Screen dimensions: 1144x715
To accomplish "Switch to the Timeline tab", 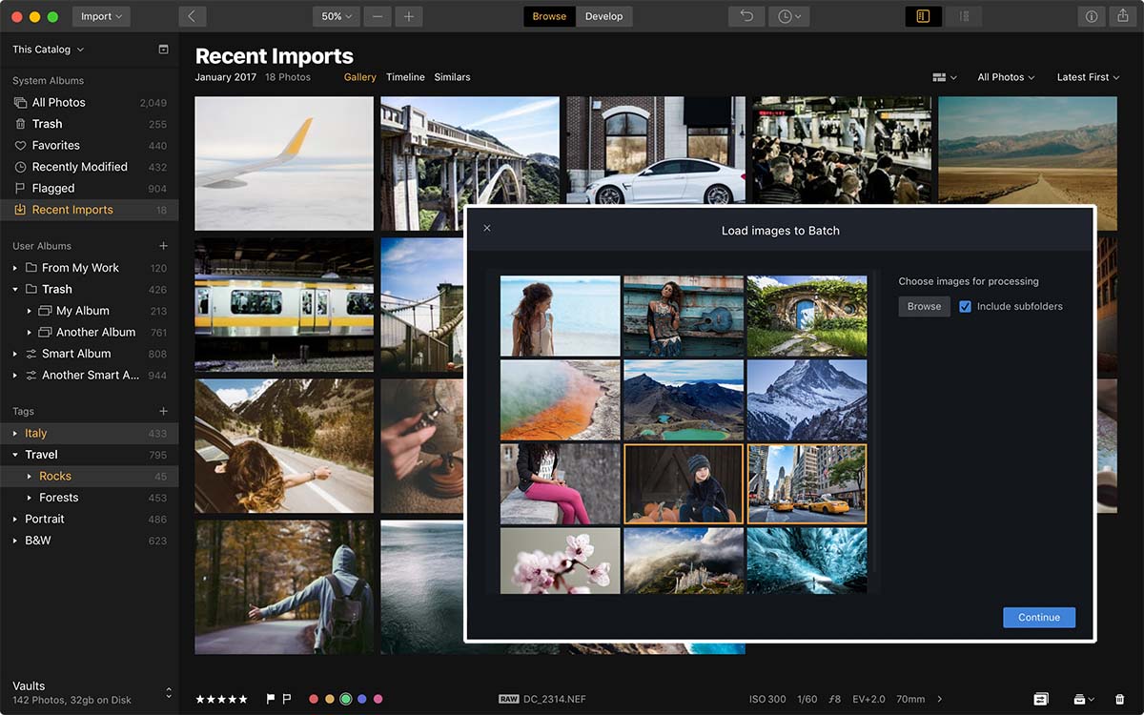I will pos(405,77).
